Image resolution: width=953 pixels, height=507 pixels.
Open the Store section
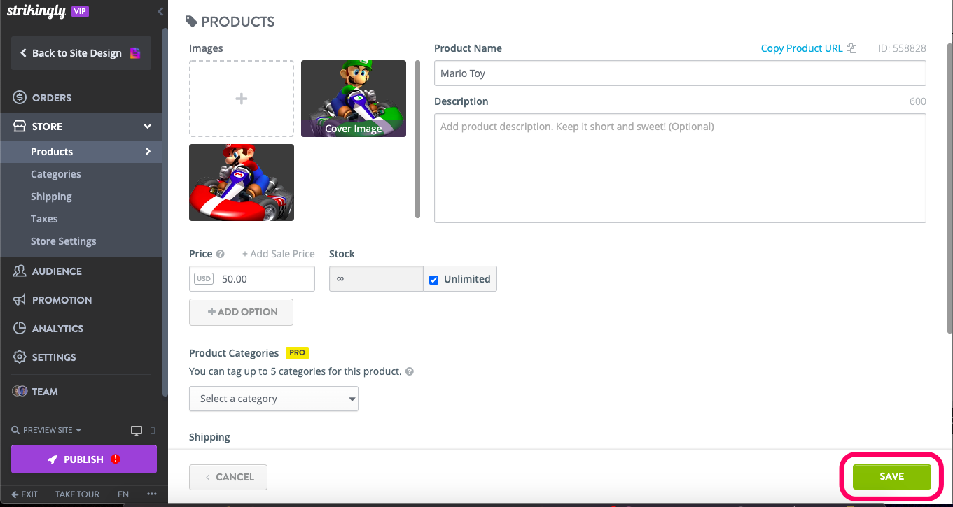tap(81, 127)
